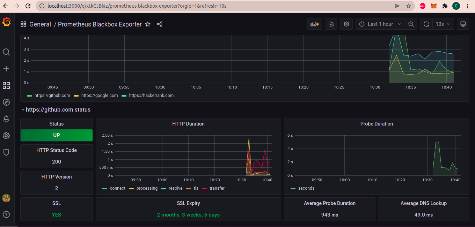Click the browser forward arrow
Viewport: 475px width, 227px height.
pyautogui.click(x=17, y=6)
